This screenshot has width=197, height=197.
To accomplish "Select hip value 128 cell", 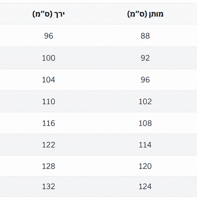I will pyautogui.click(x=48, y=166).
